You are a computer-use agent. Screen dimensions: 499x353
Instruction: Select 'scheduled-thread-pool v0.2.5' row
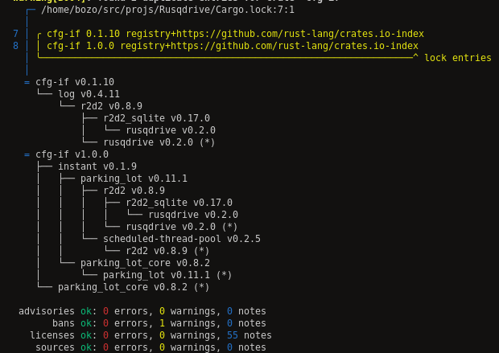[x=182, y=239]
